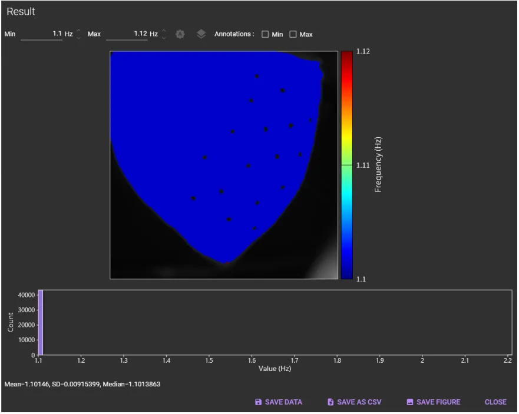Decrease the Min frequency with down arrow

(x=79, y=37)
